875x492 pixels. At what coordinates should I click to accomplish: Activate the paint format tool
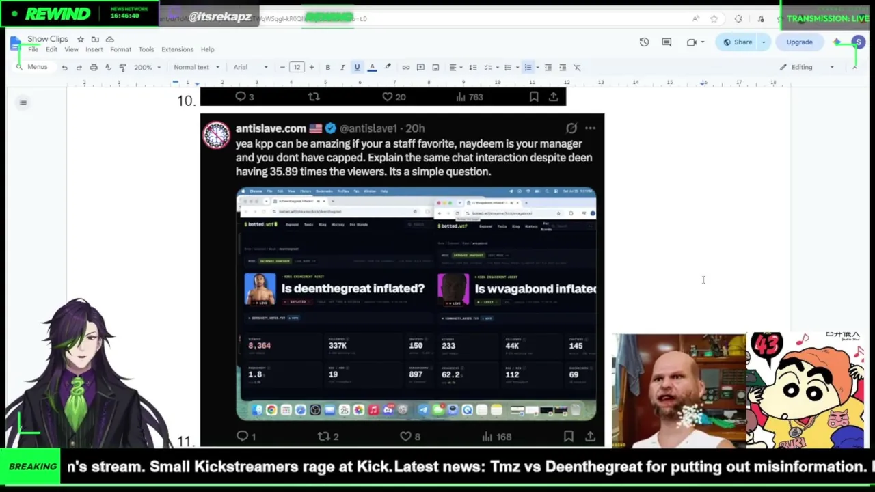[x=122, y=68]
